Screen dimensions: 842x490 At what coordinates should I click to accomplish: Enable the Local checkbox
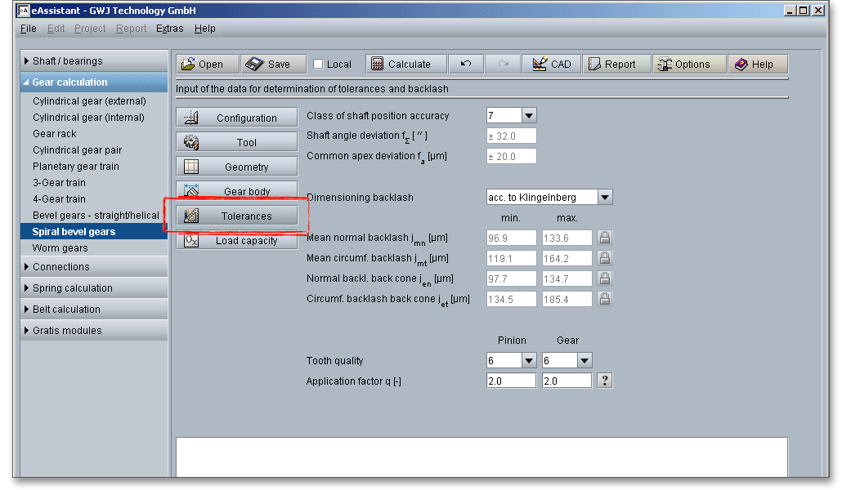coord(319,65)
